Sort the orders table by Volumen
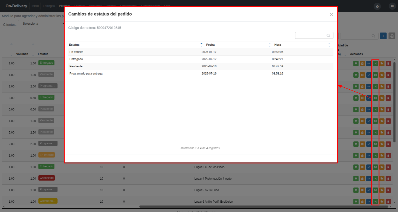This screenshot has height=212, width=398. point(22,54)
